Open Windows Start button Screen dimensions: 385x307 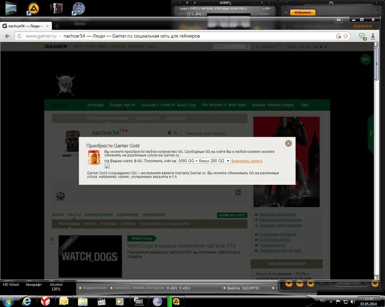(x=7, y=301)
